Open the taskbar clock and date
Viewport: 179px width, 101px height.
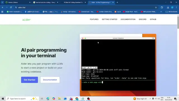click(168, 98)
